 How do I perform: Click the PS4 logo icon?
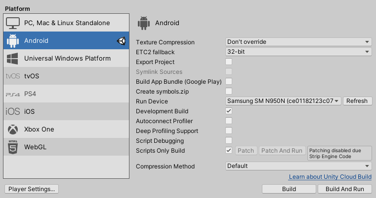(13, 95)
